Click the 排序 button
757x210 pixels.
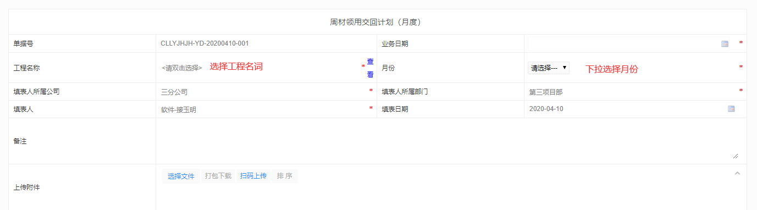284,176
